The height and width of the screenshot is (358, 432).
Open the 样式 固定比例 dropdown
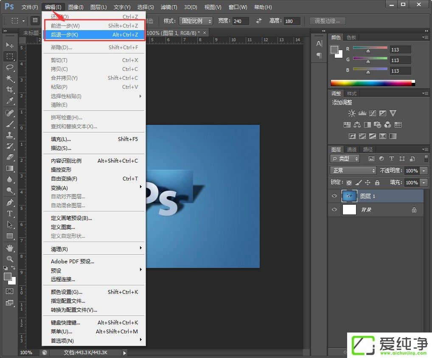196,21
